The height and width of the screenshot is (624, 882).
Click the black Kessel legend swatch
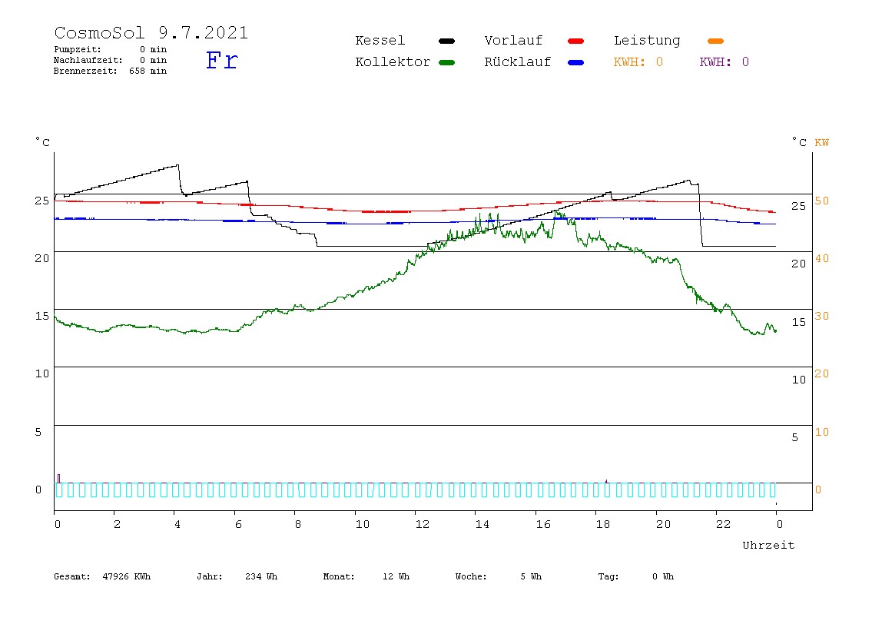[x=446, y=41]
